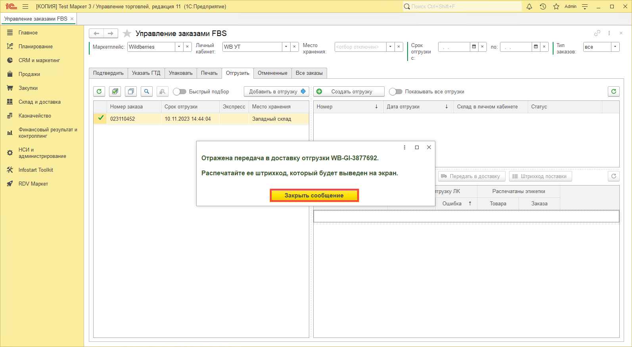
Task: Sort by Номер column in shipments table
Action: 349,107
